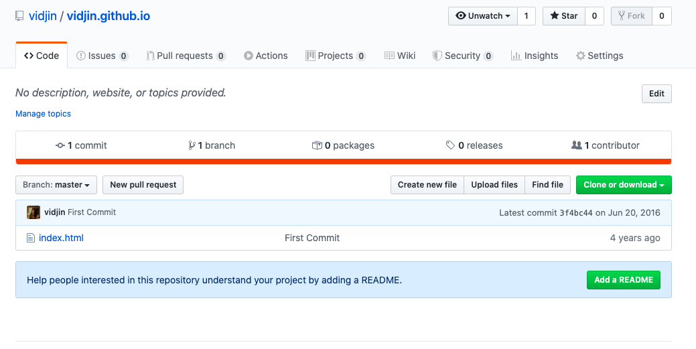Open the index.html file

point(61,238)
